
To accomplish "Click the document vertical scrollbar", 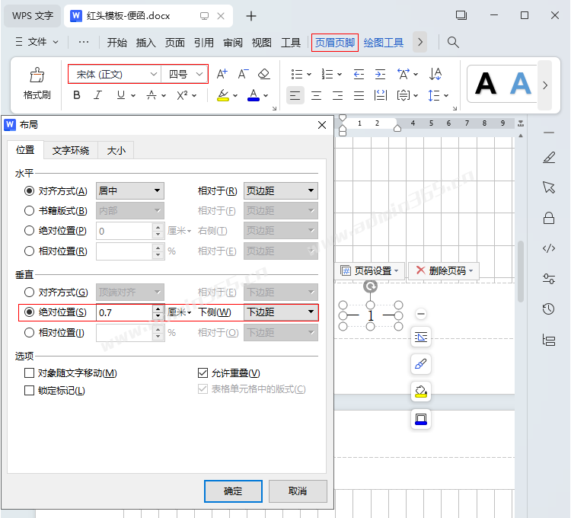I will coord(521,271).
